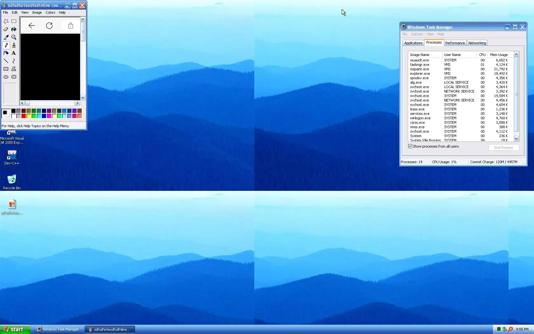Toggle Show processes from all users checkbox

pos(410,146)
